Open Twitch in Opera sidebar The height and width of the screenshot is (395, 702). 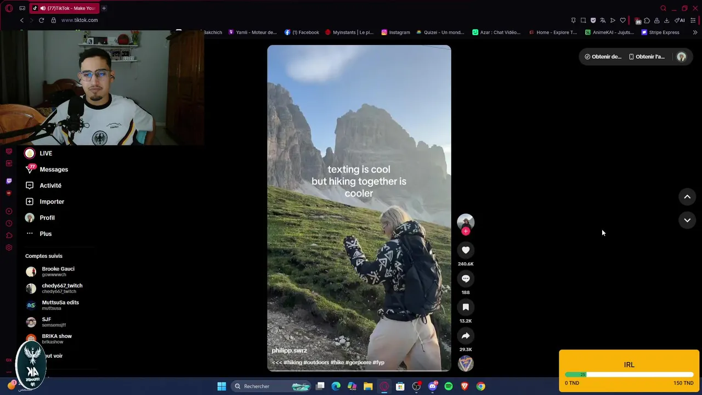point(9,180)
